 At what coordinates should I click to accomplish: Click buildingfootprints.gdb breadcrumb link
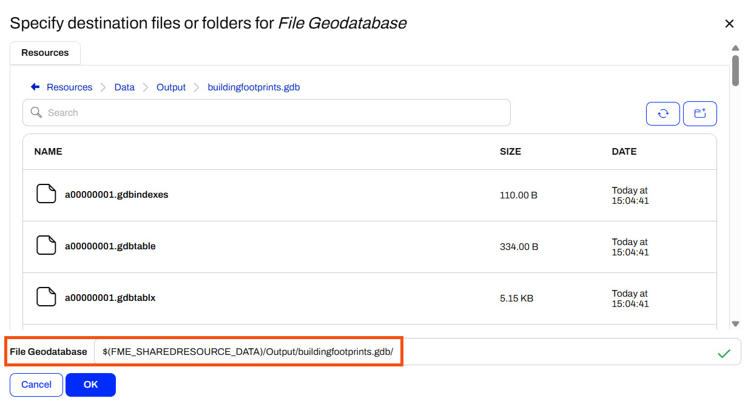(x=254, y=87)
